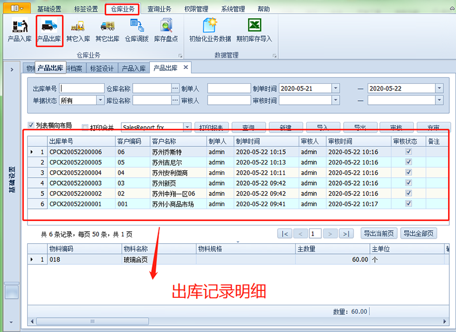Open 数据管理 group dialog launcher
Screen dimensions: 456x332
[275, 55]
